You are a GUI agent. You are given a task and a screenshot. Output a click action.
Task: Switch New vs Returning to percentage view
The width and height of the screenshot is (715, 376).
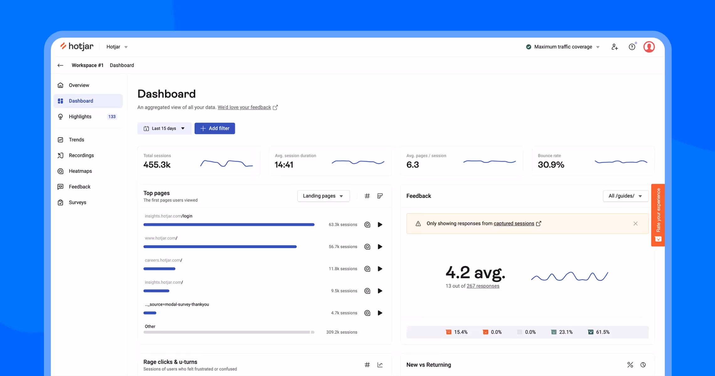(x=630, y=365)
